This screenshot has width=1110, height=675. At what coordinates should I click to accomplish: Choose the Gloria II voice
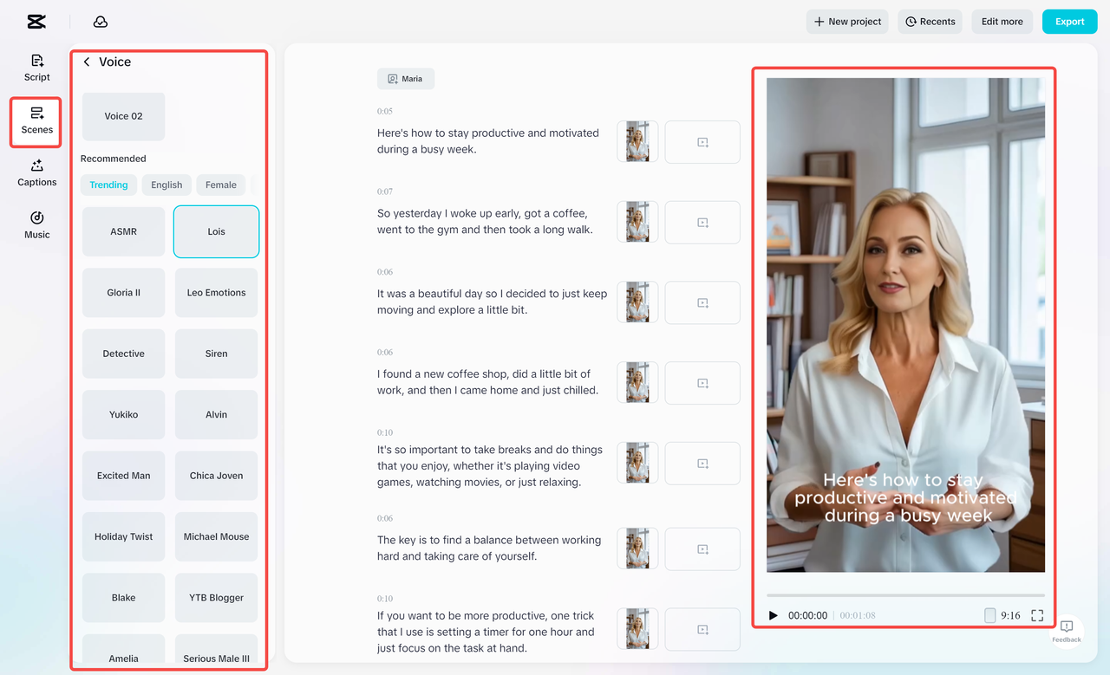click(x=123, y=293)
